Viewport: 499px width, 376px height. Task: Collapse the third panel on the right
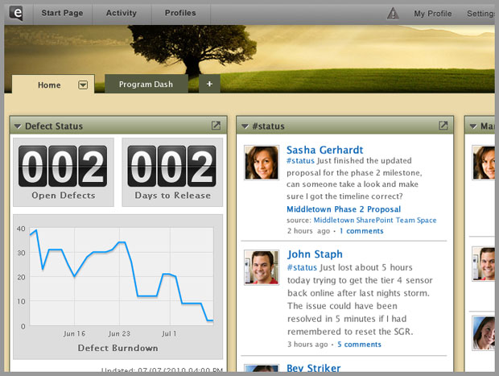click(x=472, y=126)
